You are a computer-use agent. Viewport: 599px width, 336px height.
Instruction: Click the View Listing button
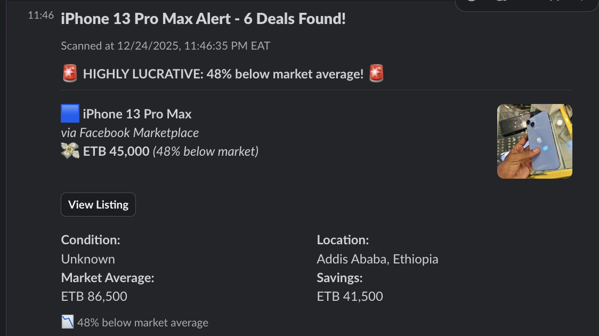click(x=98, y=204)
